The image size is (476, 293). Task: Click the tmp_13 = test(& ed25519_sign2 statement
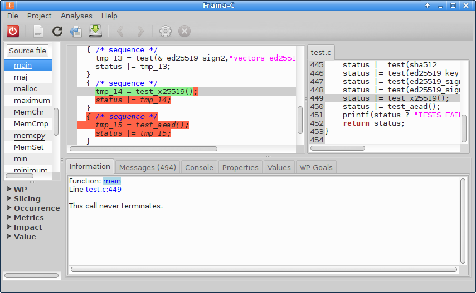[196, 58]
